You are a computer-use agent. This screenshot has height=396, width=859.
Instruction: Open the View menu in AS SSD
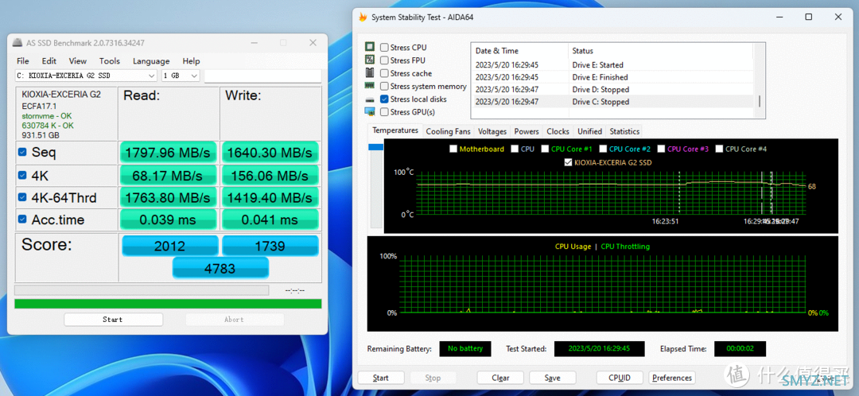pos(78,60)
